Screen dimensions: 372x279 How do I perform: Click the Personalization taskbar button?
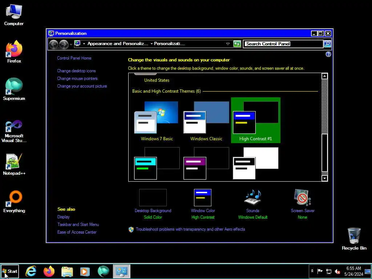tap(121, 271)
